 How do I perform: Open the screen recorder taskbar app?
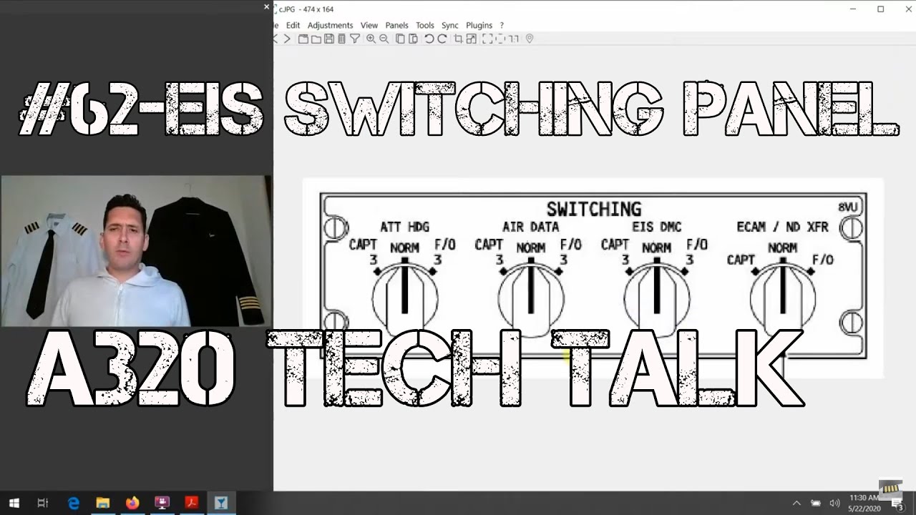(x=162, y=504)
